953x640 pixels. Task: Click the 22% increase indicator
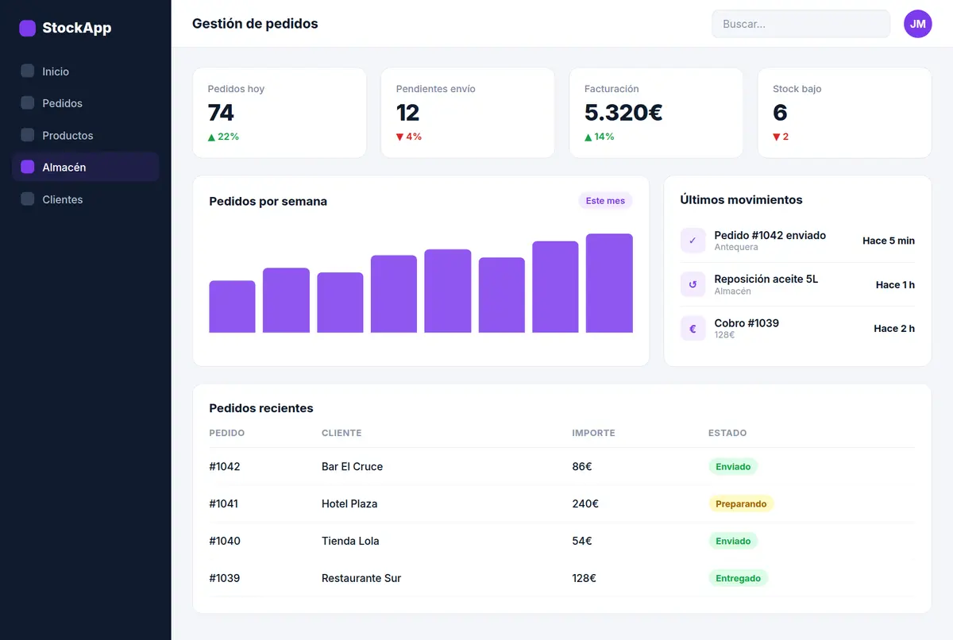click(x=223, y=137)
